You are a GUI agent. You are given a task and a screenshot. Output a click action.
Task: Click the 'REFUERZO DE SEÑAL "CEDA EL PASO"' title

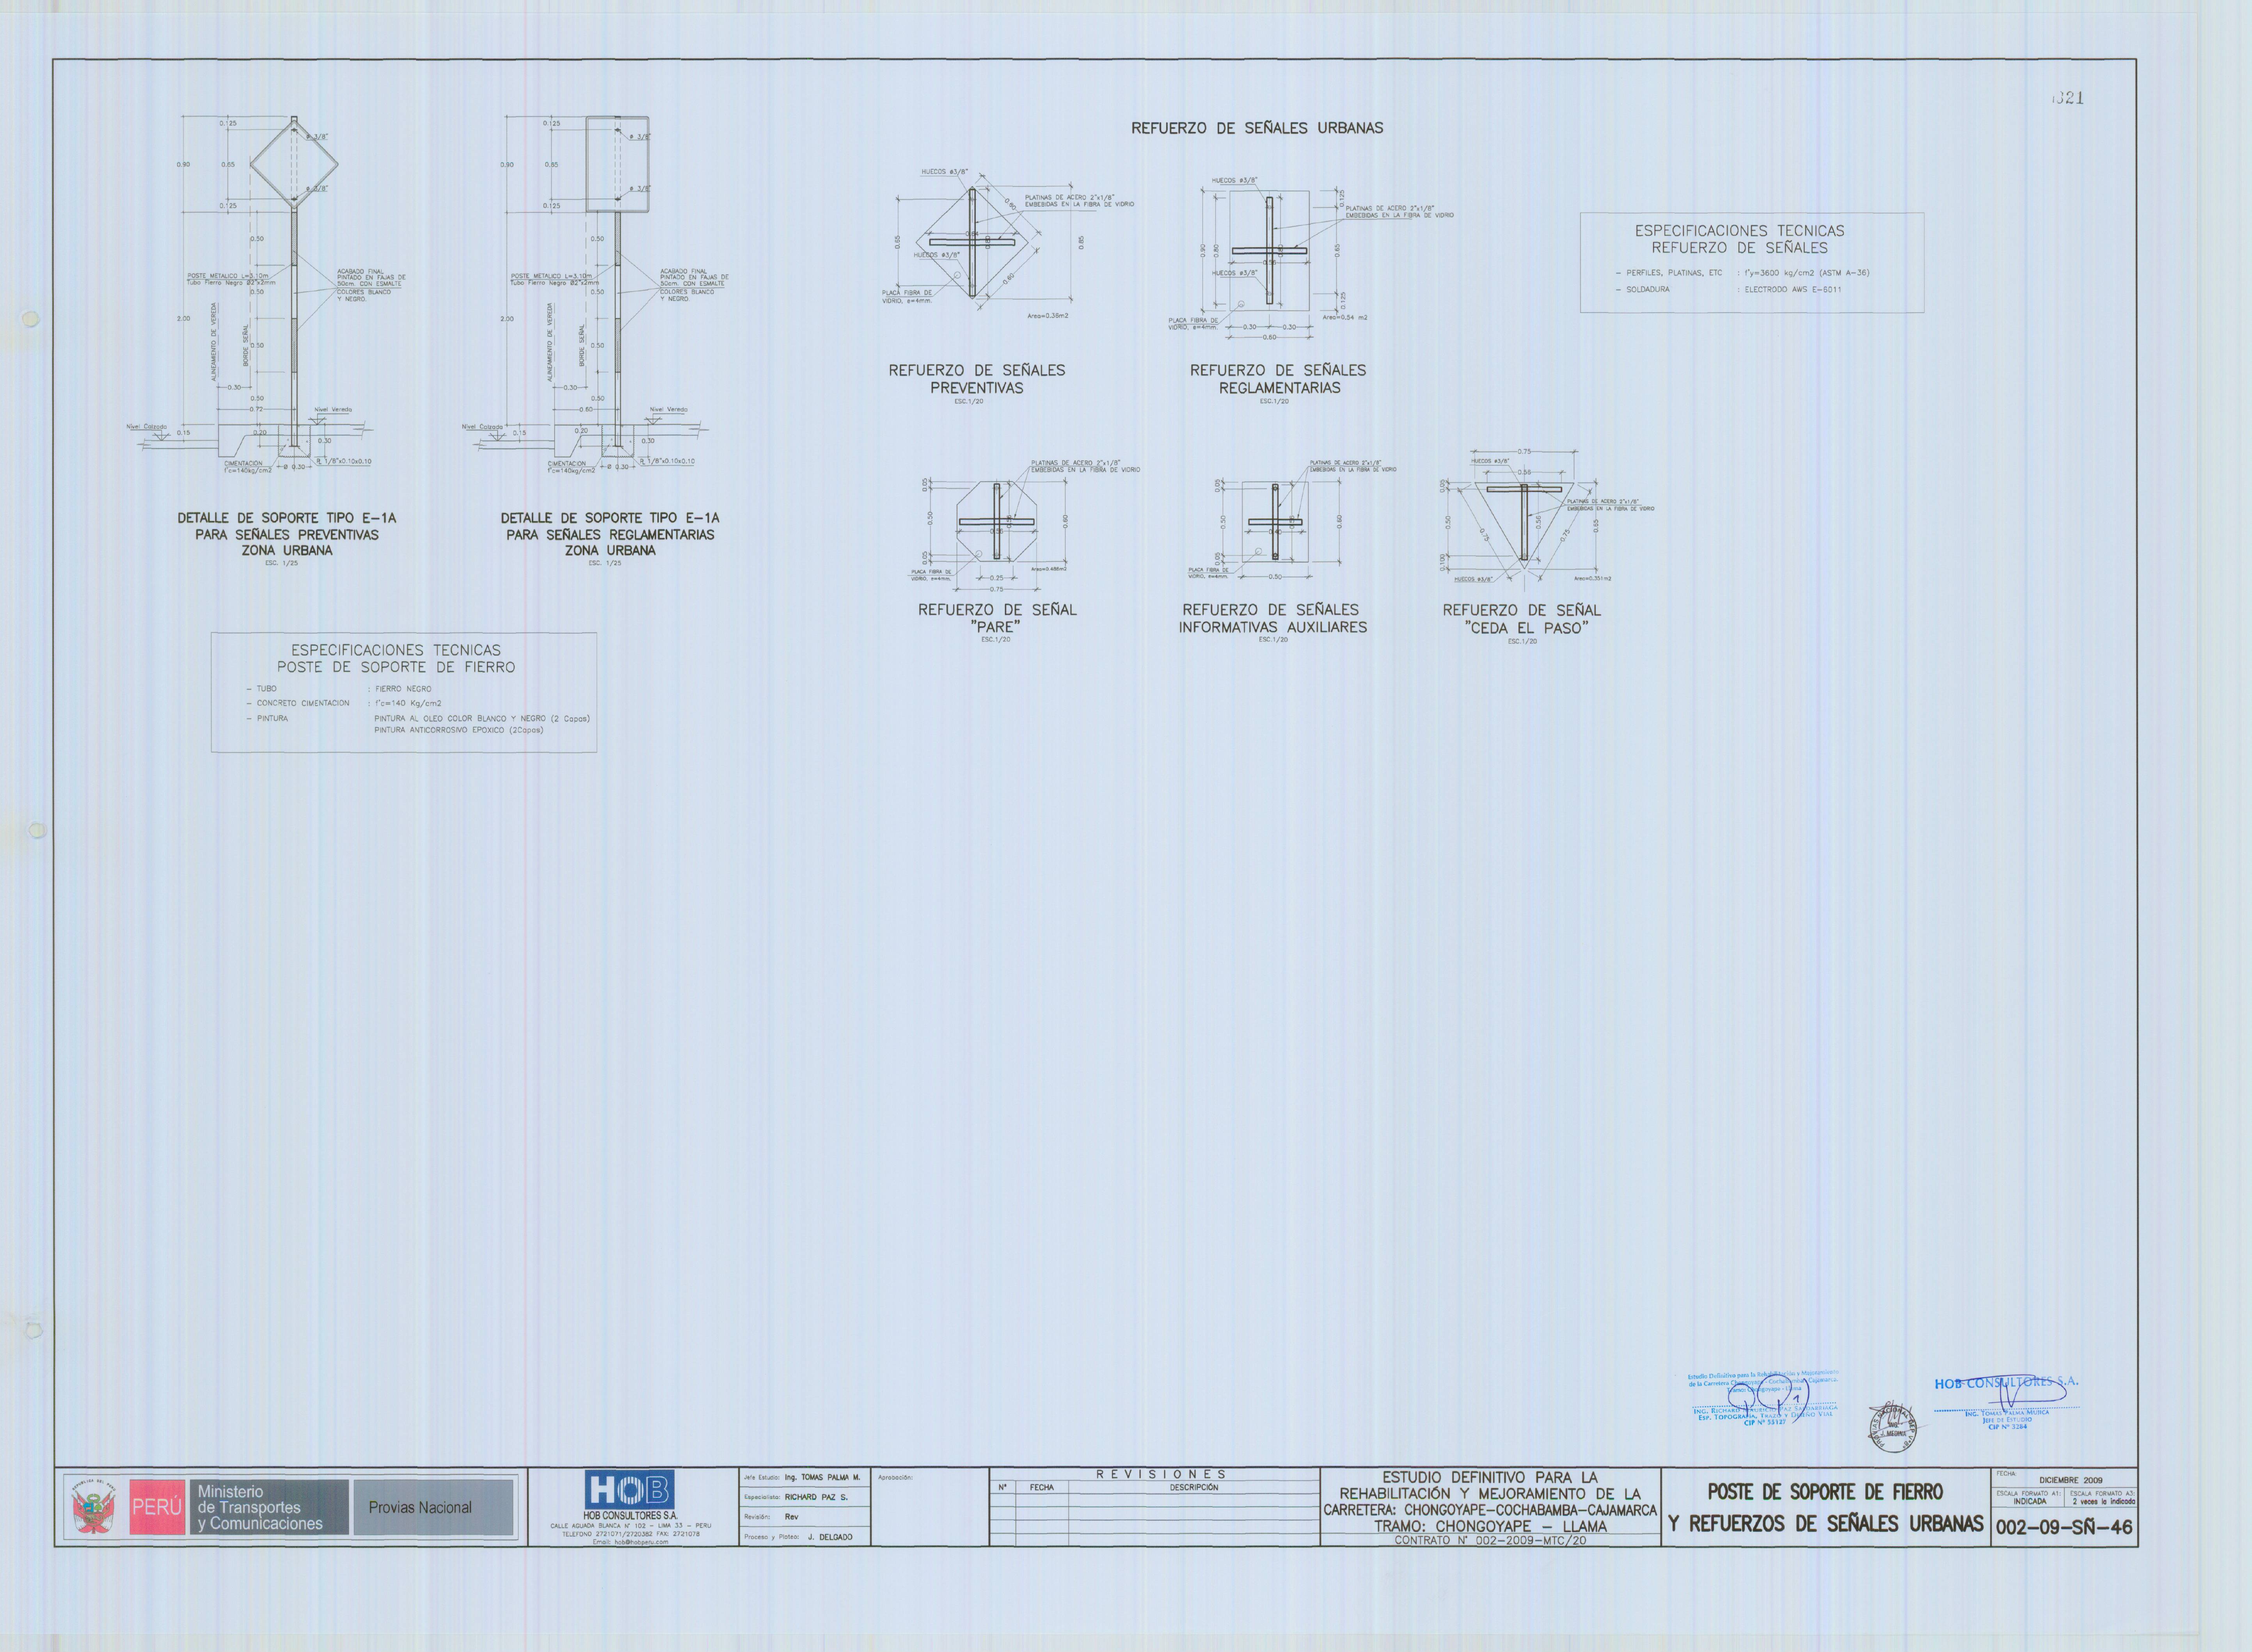[1522, 619]
